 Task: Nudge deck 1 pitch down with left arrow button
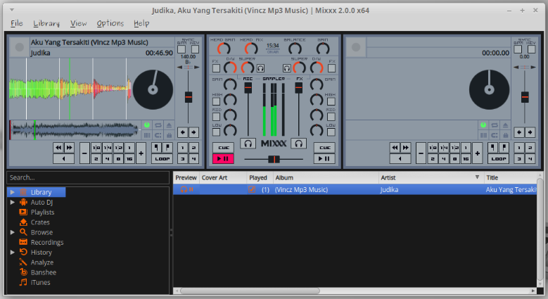[x=182, y=132]
